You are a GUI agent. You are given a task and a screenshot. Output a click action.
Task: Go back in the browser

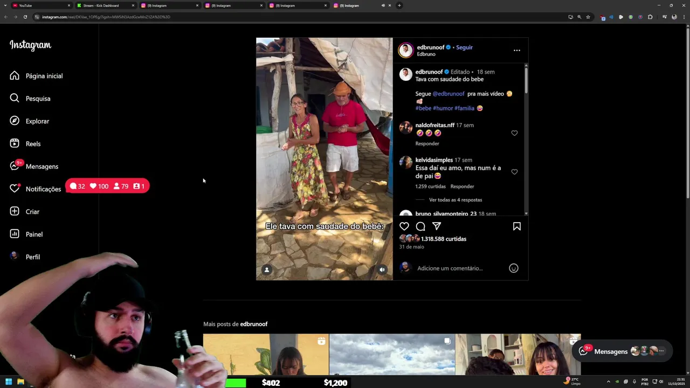[x=6, y=17]
